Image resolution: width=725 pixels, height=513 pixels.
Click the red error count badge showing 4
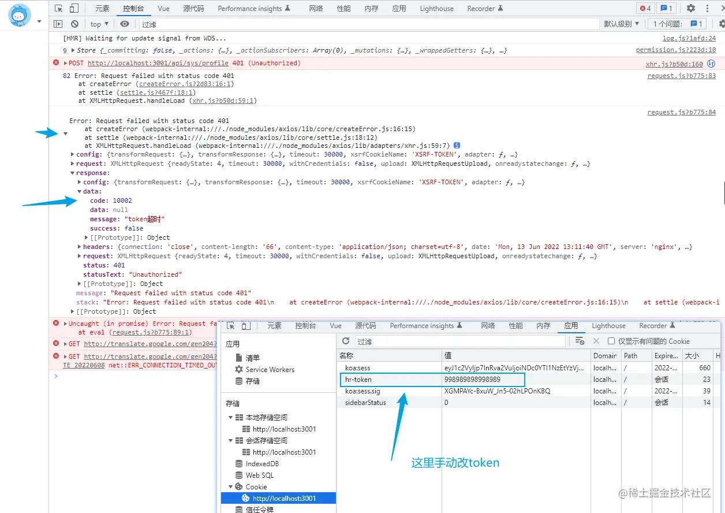[x=645, y=8]
